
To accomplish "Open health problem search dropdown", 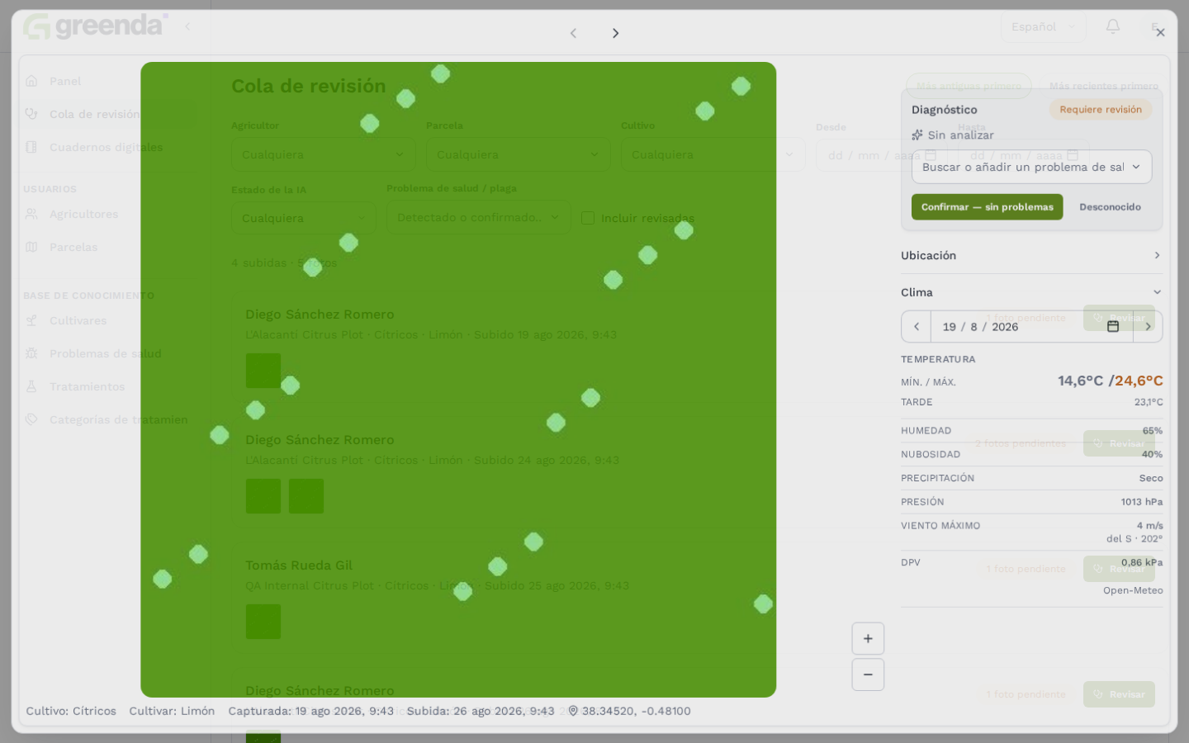I will [1031, 167].
